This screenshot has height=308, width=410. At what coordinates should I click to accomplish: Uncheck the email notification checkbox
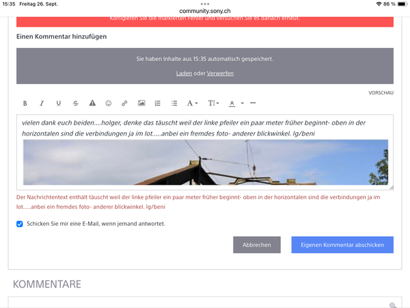point(20,224)
